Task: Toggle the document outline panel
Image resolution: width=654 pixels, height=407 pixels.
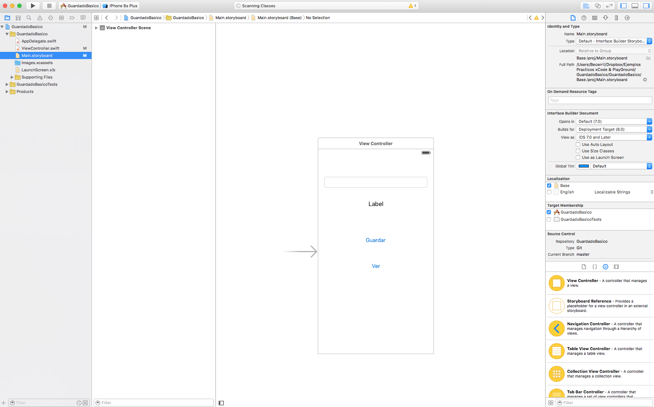Action: click(221, 403)
